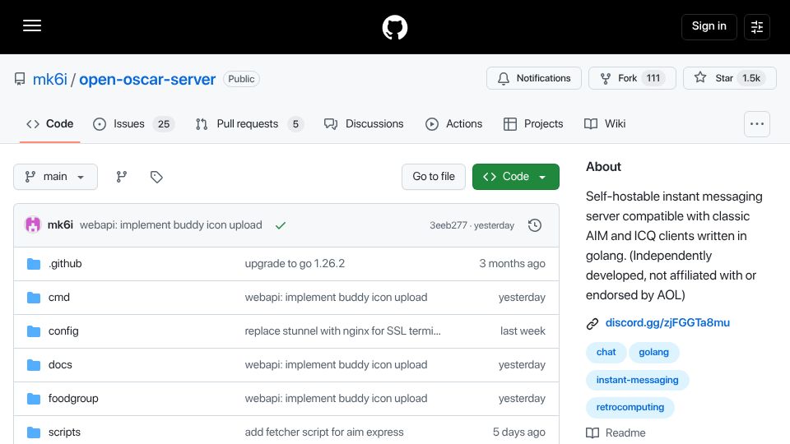The height and width of the screenshot is (444, 790).
Task: Open foodgroup row's buddy icon upload commit
Action: [336, 399]
